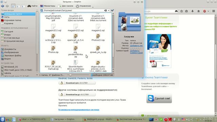Go forward with the Dolphin forward arrow
The width and height of the screenshot is (217, 122).
[x=7, y=6]
